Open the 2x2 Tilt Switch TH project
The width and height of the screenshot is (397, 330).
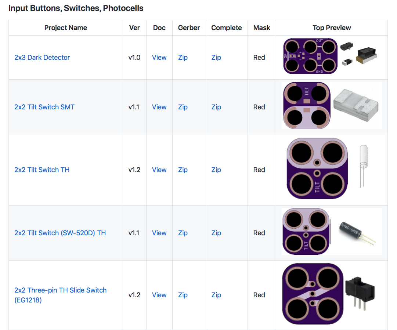42,170
